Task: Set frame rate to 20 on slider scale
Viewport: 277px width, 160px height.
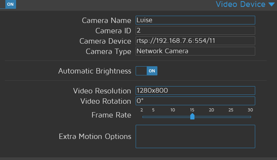Action: point(211,117)
